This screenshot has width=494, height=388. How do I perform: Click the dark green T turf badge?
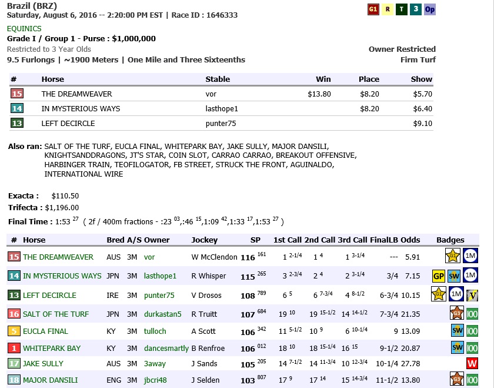pos(401,9)
